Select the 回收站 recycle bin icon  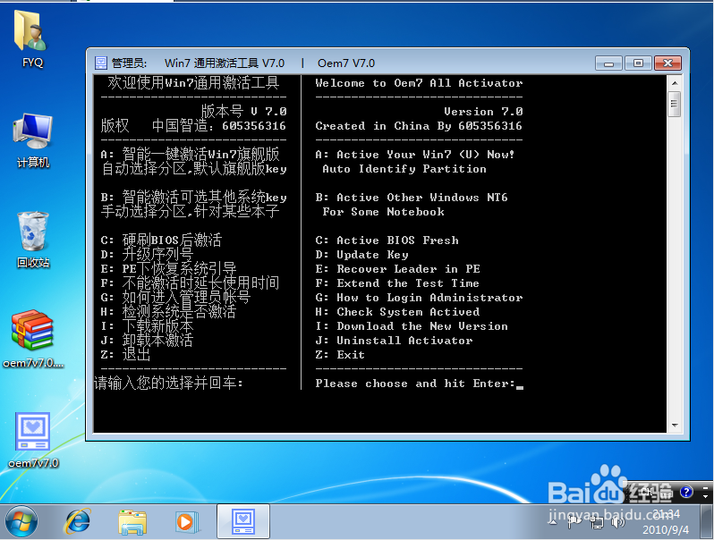coord(33,240)
